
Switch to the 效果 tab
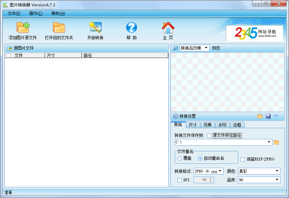pyautogui.click(x=208, y=125)
